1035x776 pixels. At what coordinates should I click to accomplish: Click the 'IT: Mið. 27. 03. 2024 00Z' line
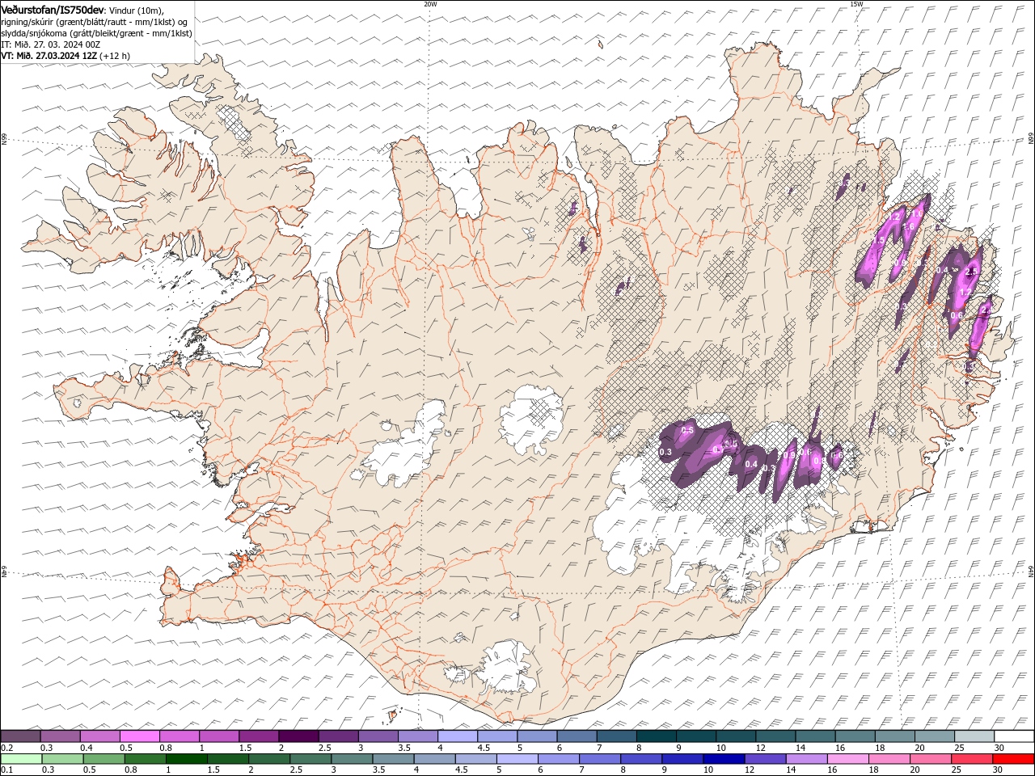pyautogui.click(x=50, y=44)
